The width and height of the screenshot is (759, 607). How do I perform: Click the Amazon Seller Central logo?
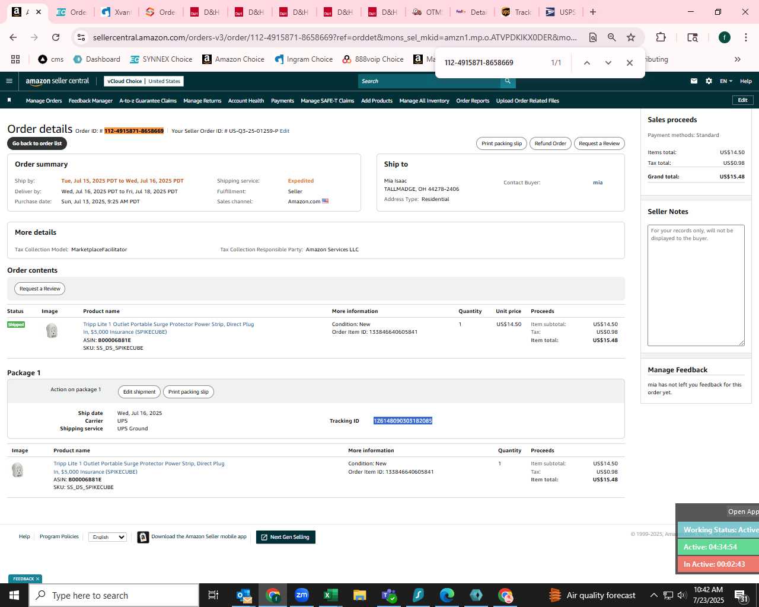pyautogui.click(x=58, y=81)
